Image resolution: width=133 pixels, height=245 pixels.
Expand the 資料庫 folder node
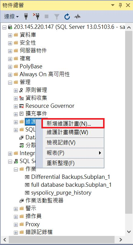10,35
